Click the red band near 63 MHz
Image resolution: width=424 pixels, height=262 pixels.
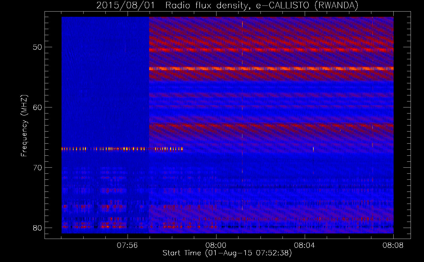[x=271, y=126]
